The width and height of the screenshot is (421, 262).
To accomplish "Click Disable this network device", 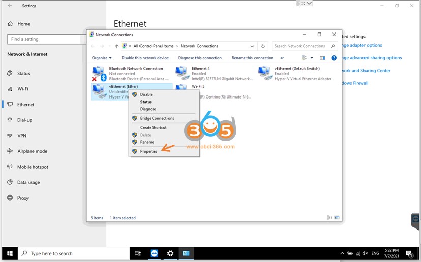I will point(145,58).
